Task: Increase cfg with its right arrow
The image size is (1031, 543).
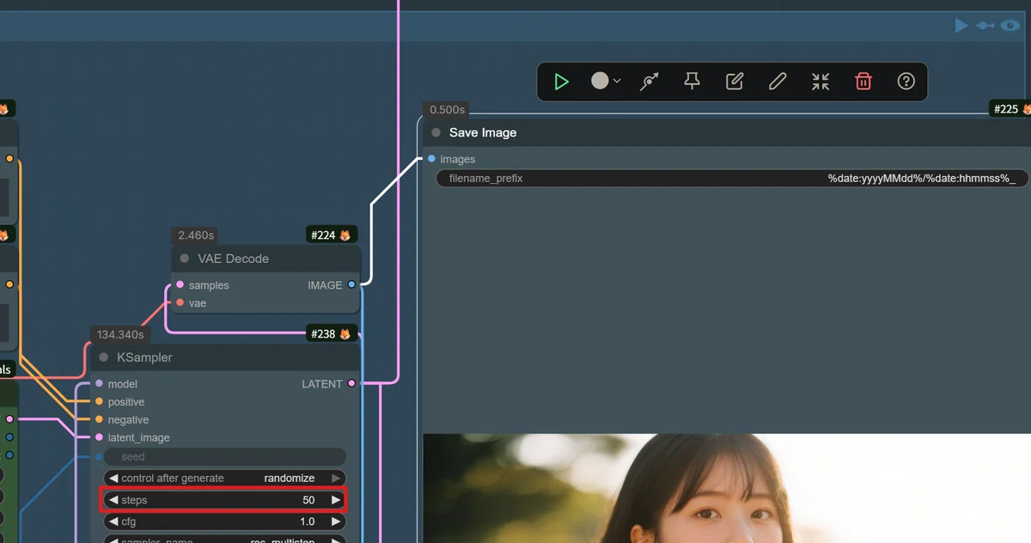Action: tap(336, 522)
